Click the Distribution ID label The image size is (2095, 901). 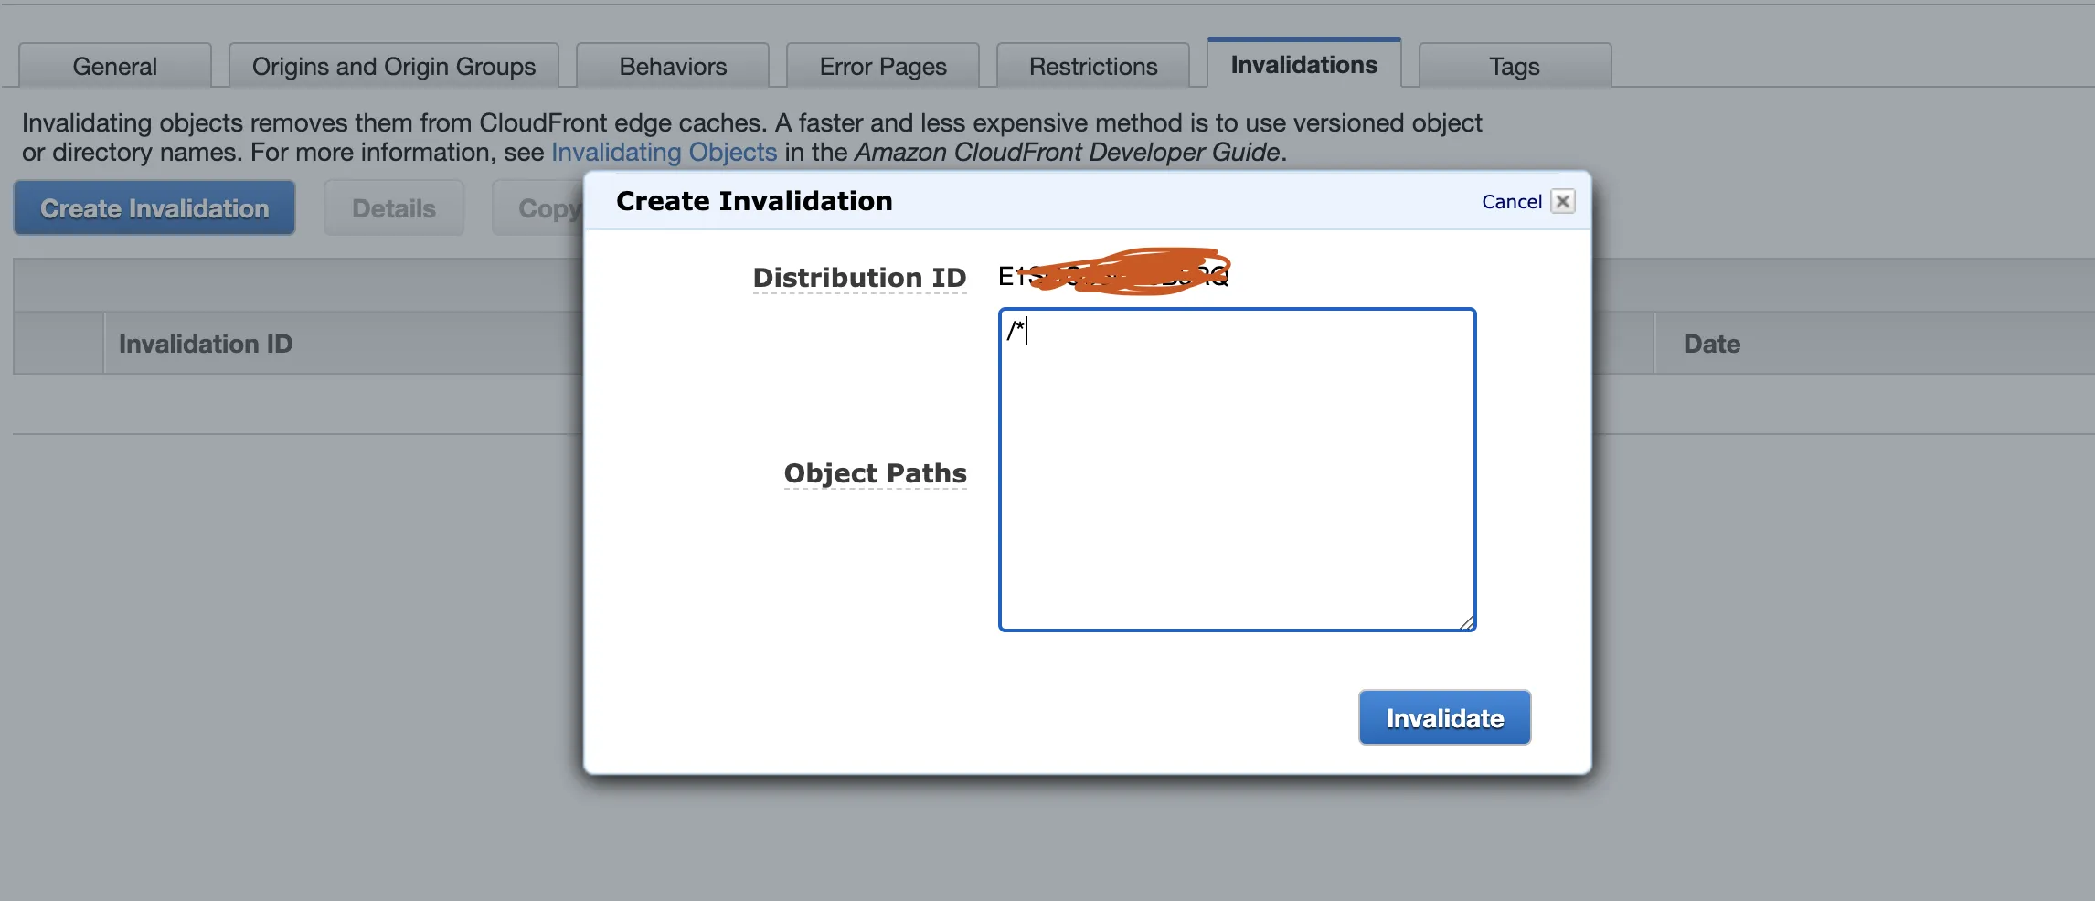pyautogui.click(x=859, y=277)
